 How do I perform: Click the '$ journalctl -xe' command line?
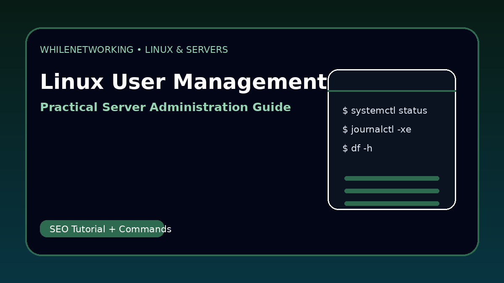377,130
